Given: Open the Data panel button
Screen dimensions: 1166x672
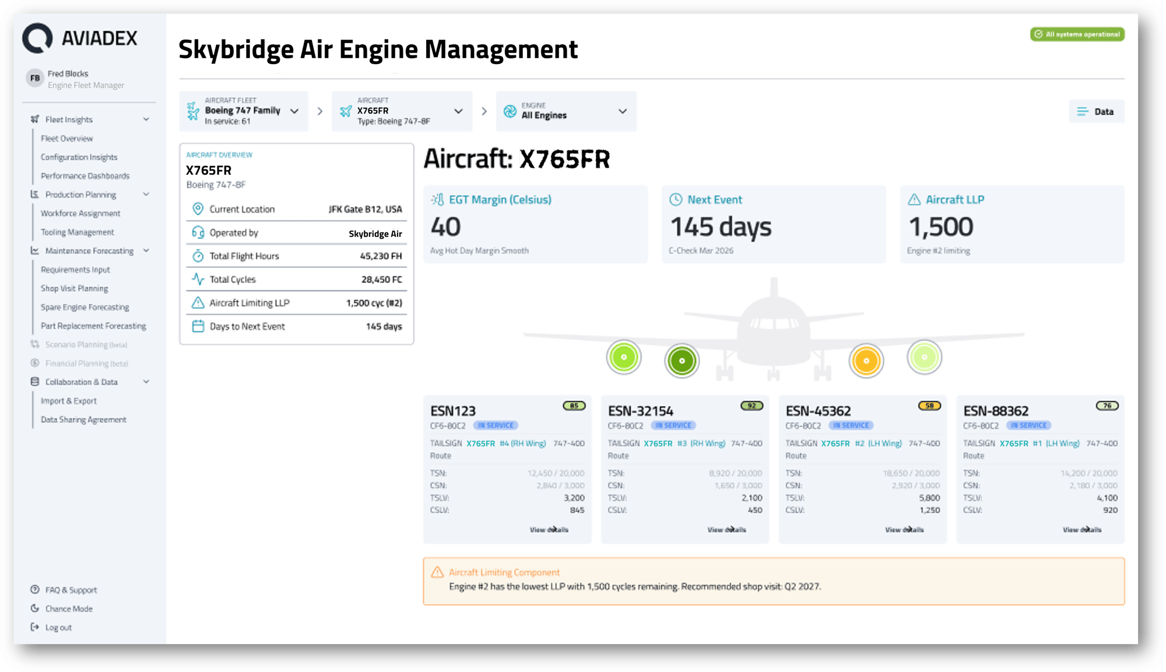Looking at the screenshot, I should click(x=1096, y=111).
